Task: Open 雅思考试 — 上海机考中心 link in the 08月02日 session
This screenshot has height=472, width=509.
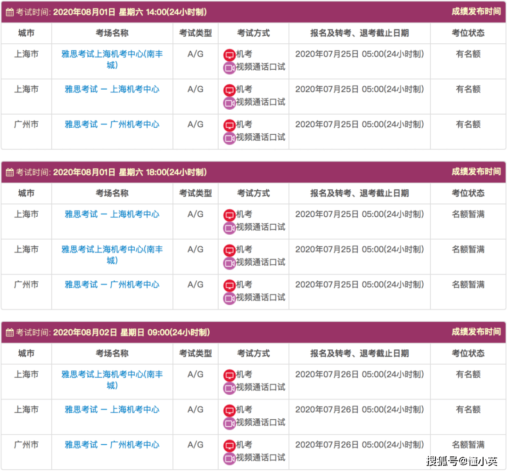Action: (x=112, y=410)
